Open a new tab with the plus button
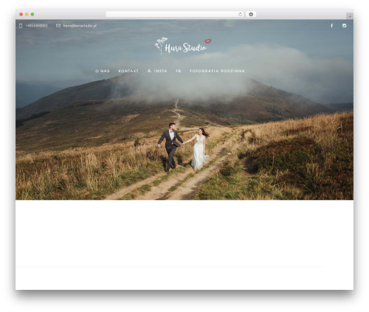Viewport: 369px width, 312px height. [350, 16]
